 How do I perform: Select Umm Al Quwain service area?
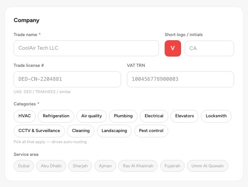207,166
